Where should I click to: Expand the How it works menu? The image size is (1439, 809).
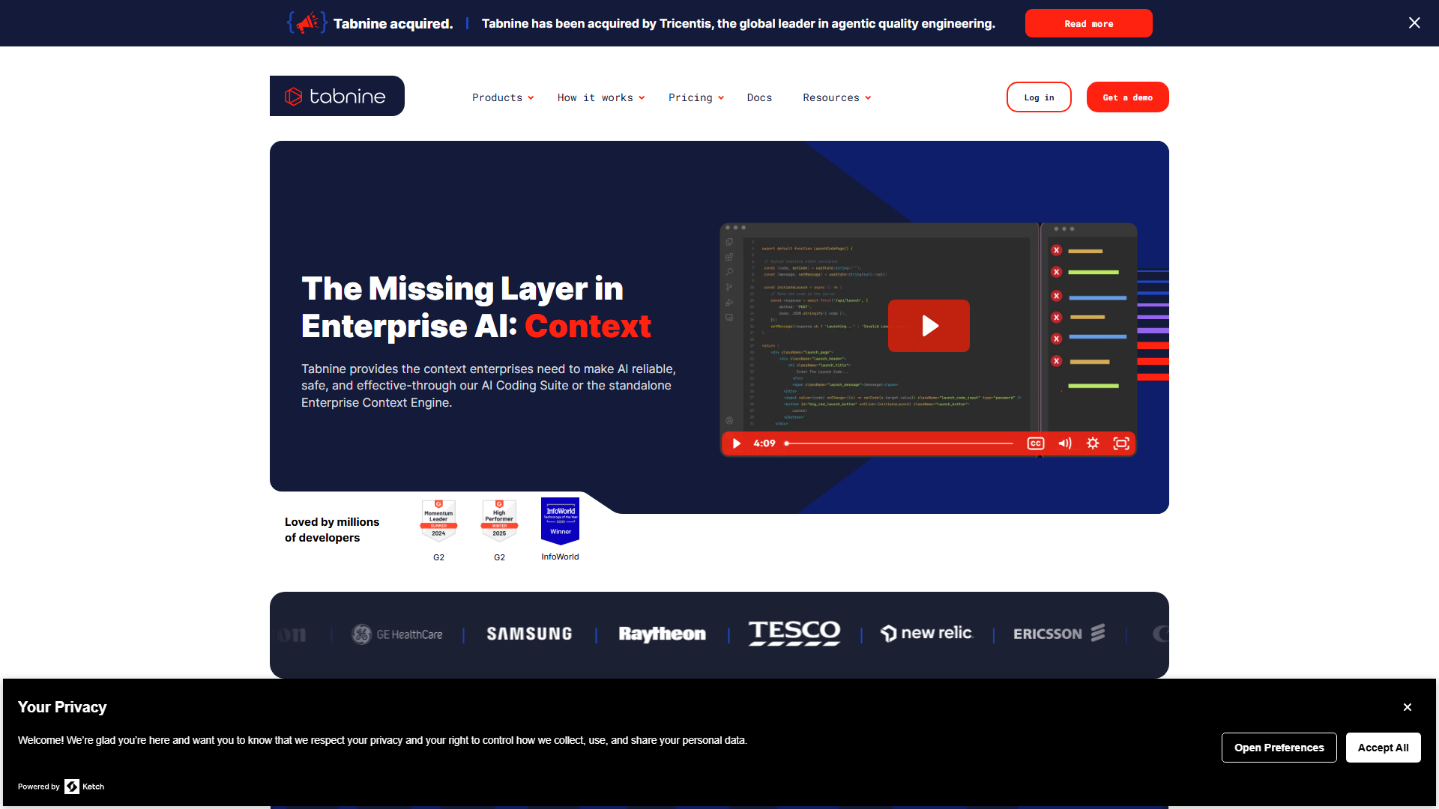coord(601,97)
